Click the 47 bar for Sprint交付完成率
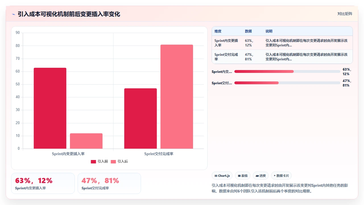Image resolution: width=364 pixels, height=205 pixels. 140,118
